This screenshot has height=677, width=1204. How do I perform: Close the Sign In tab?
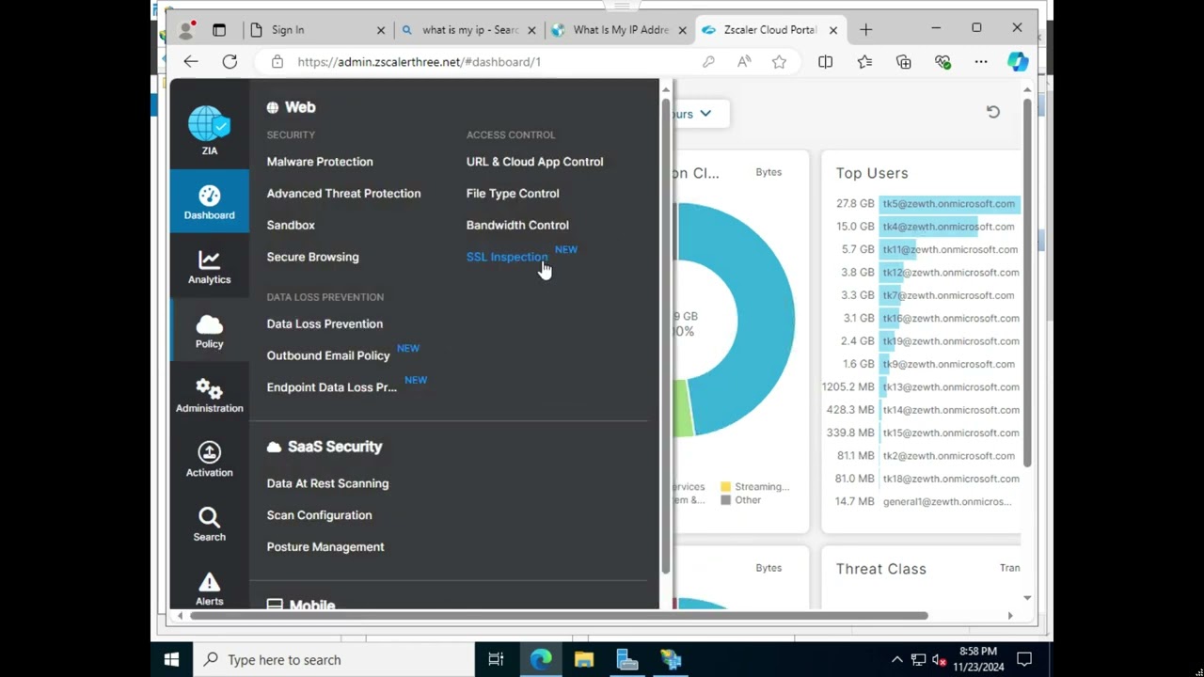tap(381, 30)
